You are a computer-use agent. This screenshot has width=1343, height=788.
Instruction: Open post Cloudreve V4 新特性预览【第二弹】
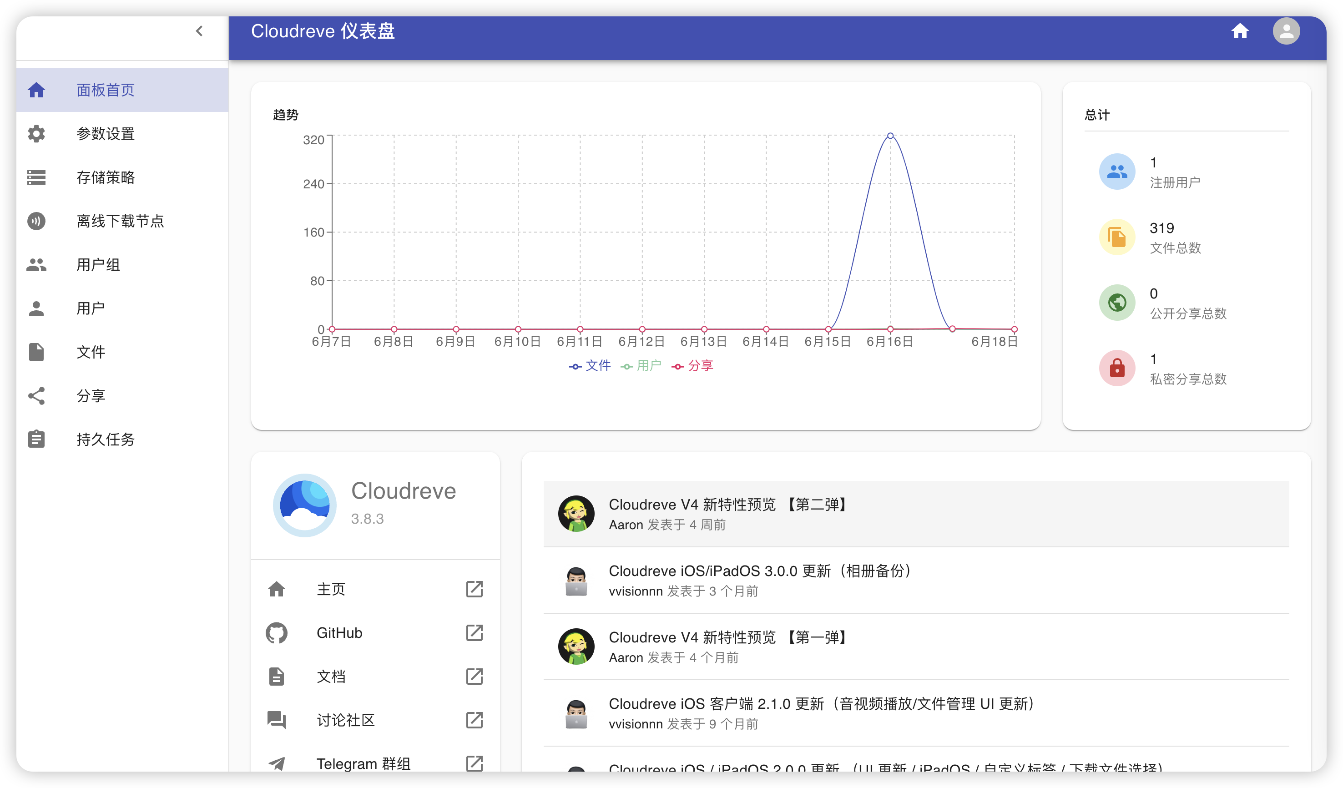(x=916, y=514)
